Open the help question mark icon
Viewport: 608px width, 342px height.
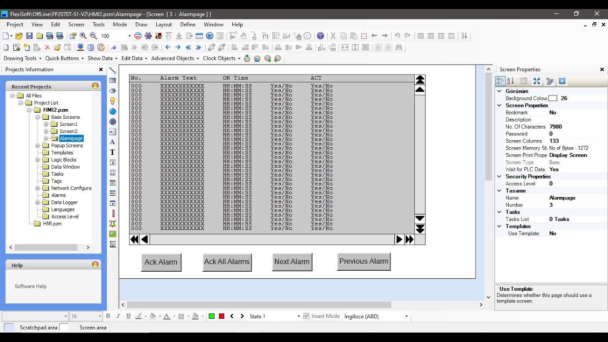(x=321, y=36)
